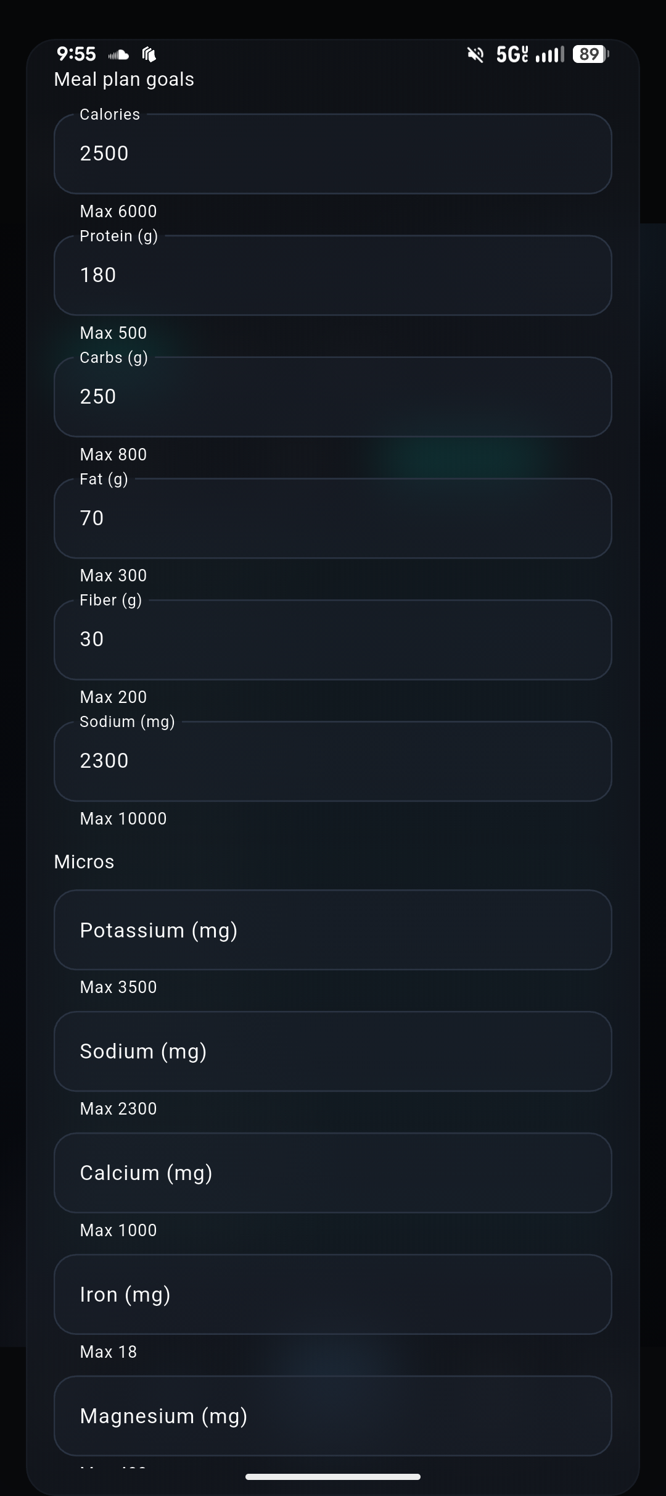
Task: Edit the Protein (g) goal field
Action: click(x=333, y=275)
